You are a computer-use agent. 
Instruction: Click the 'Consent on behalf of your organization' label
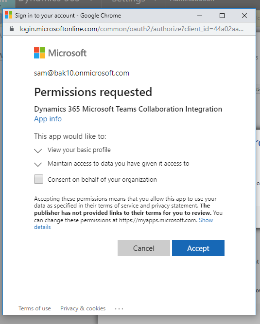(102, 180)
